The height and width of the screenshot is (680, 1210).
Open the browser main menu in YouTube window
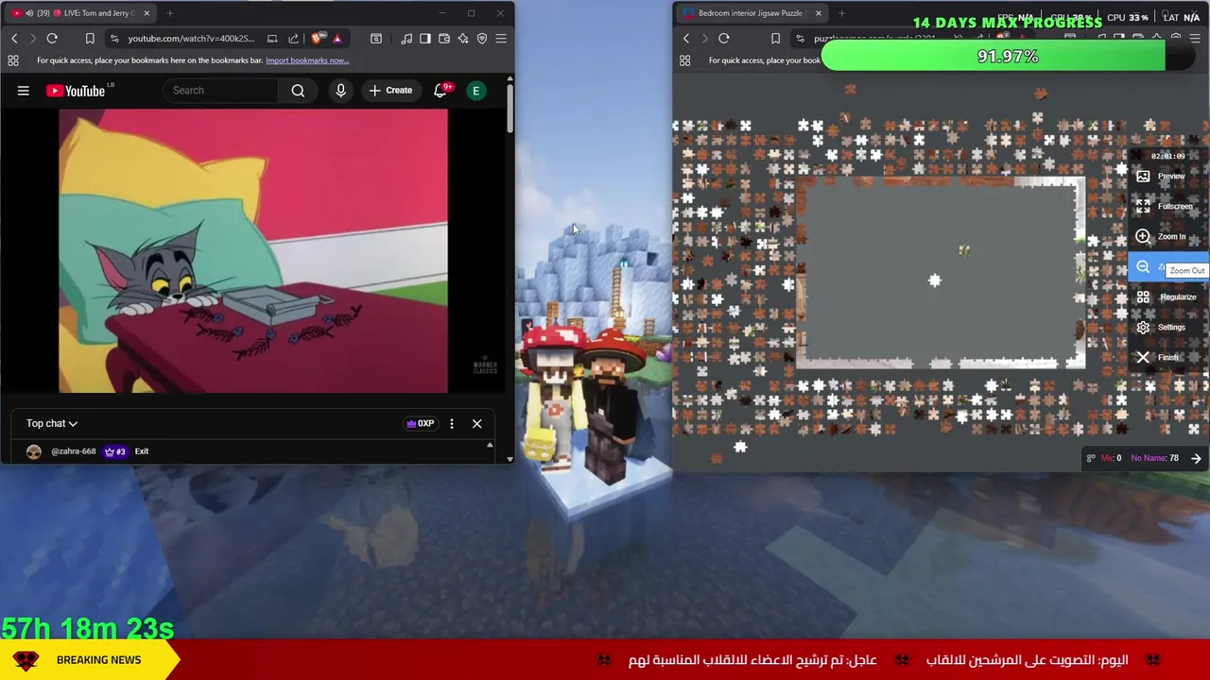tap(501, 39)
